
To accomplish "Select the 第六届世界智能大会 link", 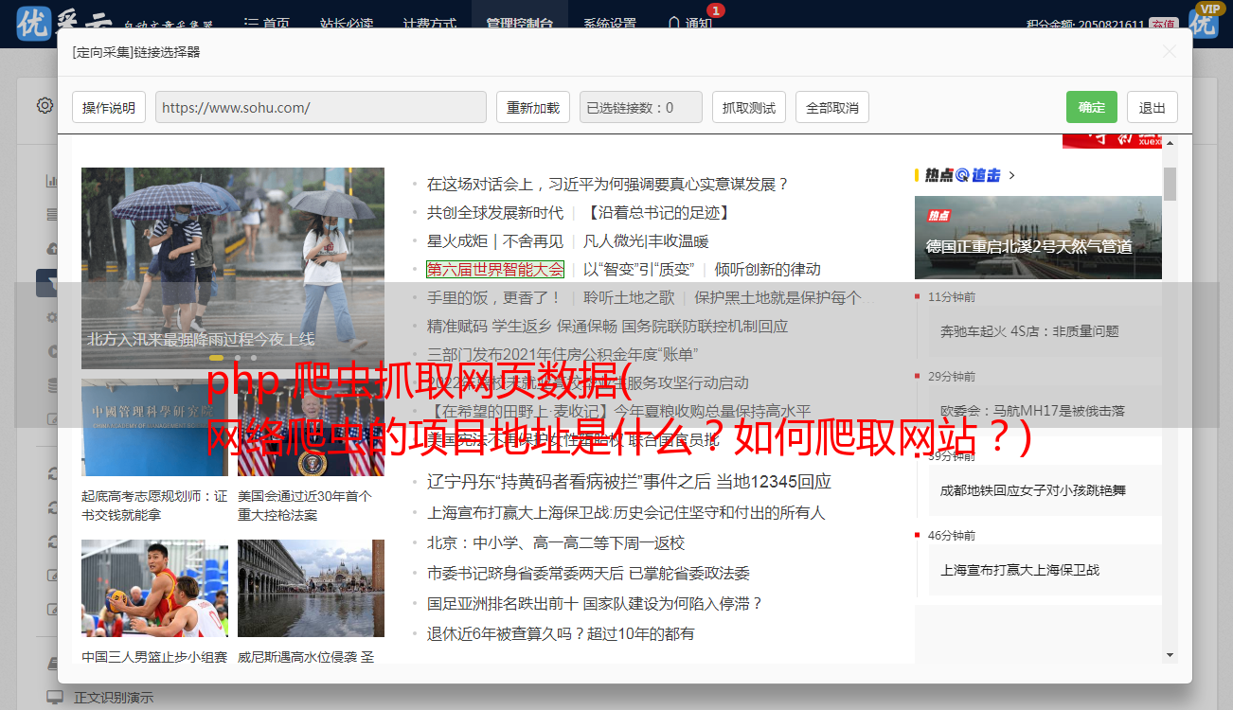I will [x=494, y=270].
